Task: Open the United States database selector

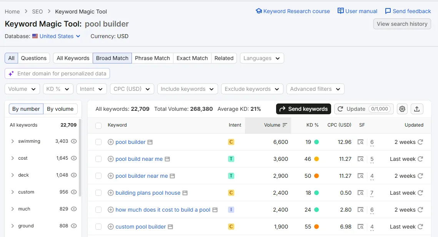Action: [57, 36]
